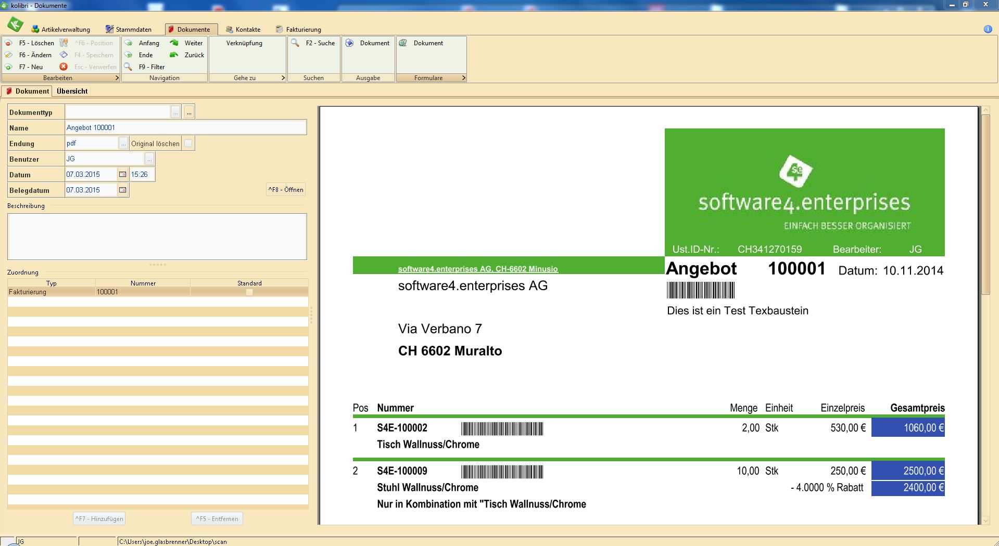This screenshot has height=546, width=999.
Task: Jump to Anfang navigation icon
Action: click(x=129, y=43)
